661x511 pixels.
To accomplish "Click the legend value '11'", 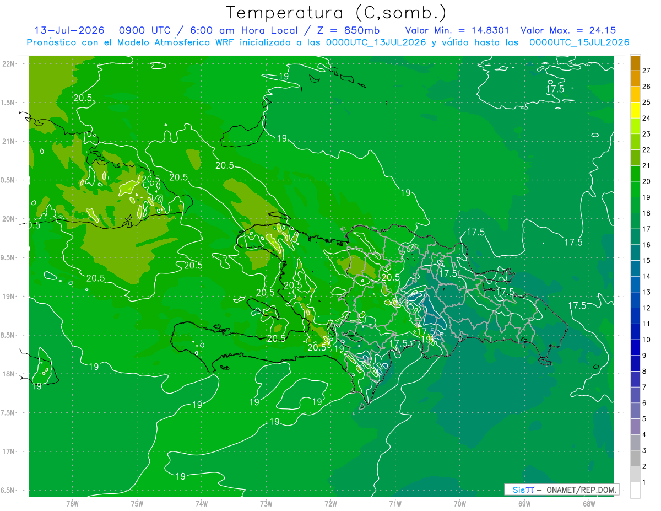I will coord(647,324).
